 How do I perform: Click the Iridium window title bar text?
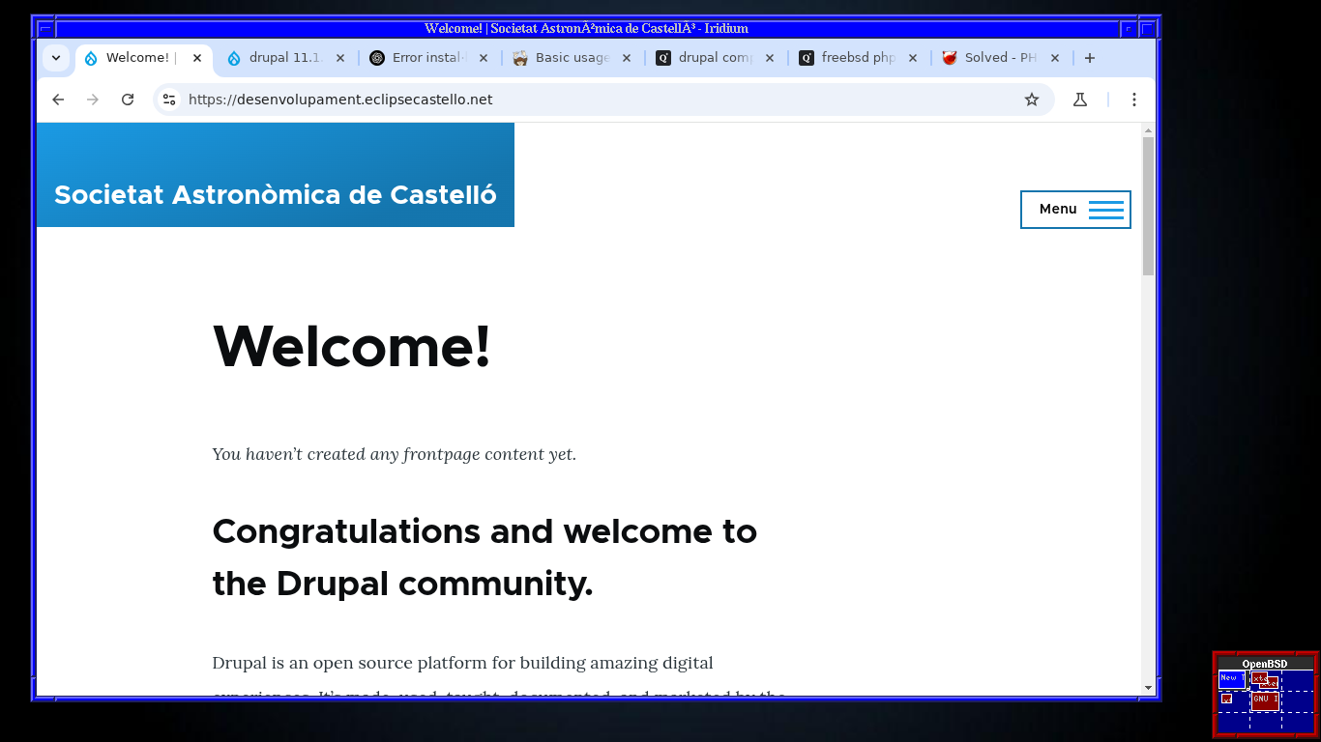586,29
